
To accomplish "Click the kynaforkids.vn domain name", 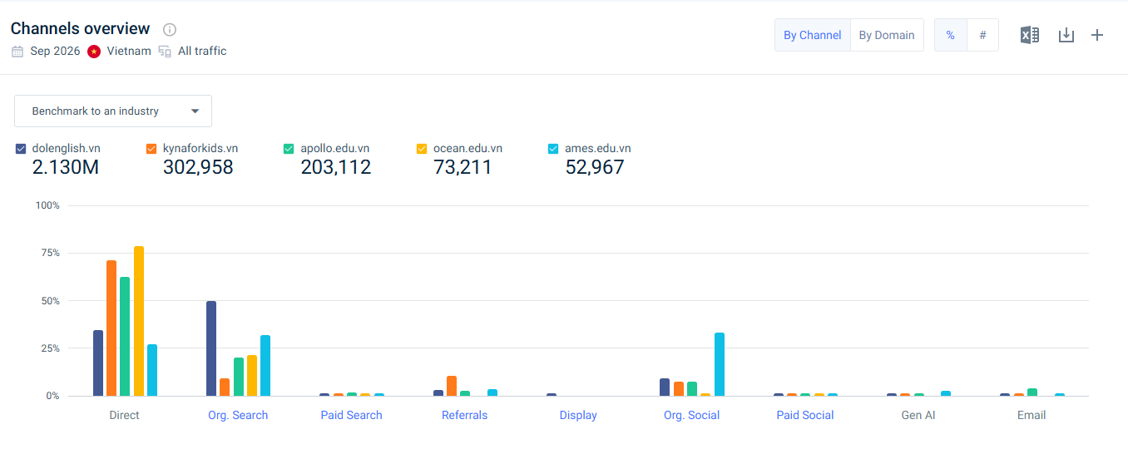I will click(x=200, y=149).
